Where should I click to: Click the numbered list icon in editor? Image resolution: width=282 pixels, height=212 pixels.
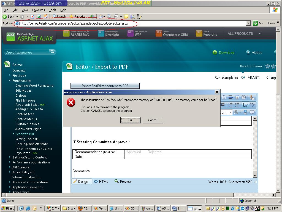click(231, 105)
